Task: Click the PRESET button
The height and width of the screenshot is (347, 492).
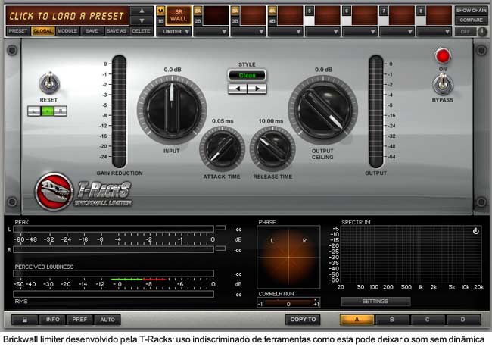Action: (18, 31)
